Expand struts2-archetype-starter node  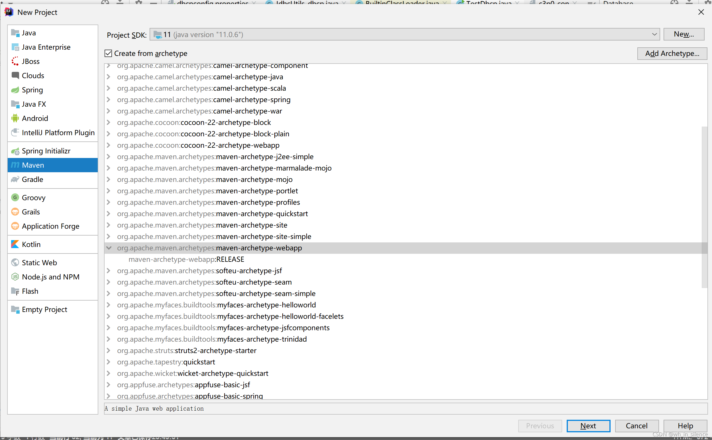[109, 351]
